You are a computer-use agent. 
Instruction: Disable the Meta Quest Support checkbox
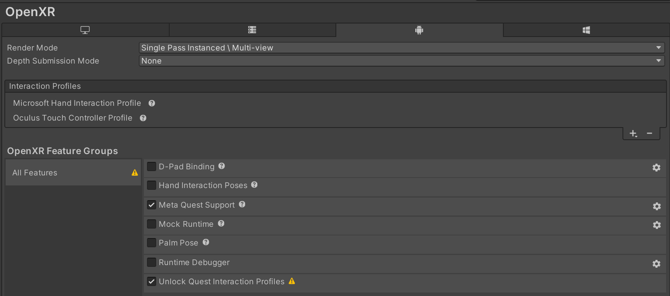coord(151,205)
